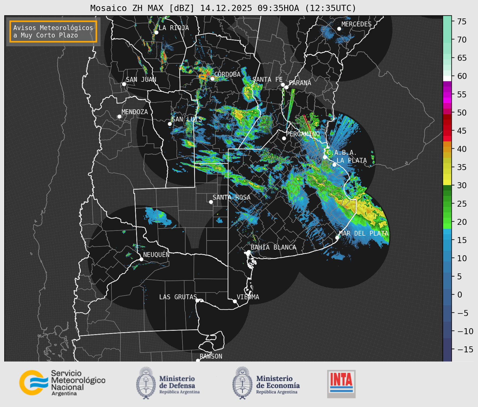478x407 pixels.
Task: Click the Las Grutas city marker dot
Action: pyautogui.click(x=197, y=300)
